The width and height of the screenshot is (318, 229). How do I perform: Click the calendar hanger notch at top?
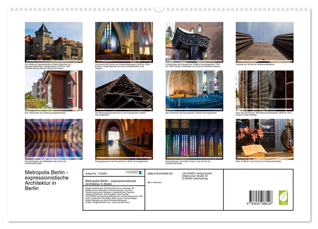tap(159, 10)
